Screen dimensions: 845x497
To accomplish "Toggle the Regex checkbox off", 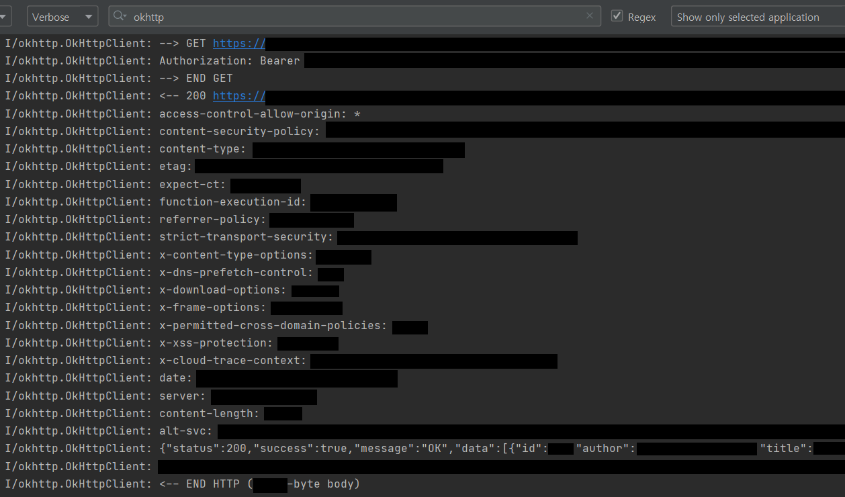I will point(616,16).
